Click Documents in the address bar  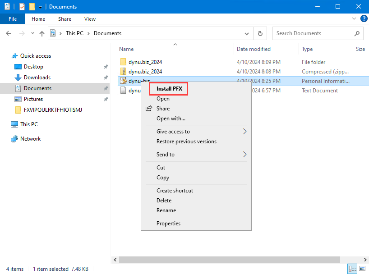[107, 33]
